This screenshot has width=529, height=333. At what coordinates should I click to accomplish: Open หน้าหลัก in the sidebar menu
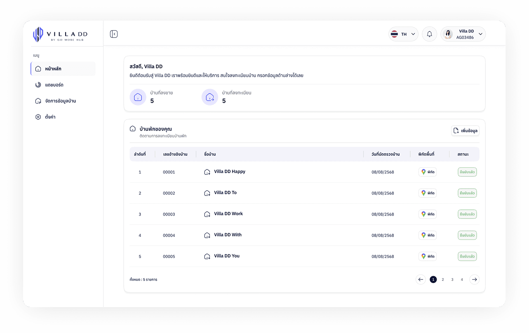point(63,69)
